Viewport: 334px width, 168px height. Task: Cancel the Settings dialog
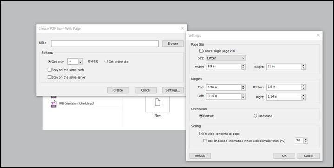tap(308, 156)
